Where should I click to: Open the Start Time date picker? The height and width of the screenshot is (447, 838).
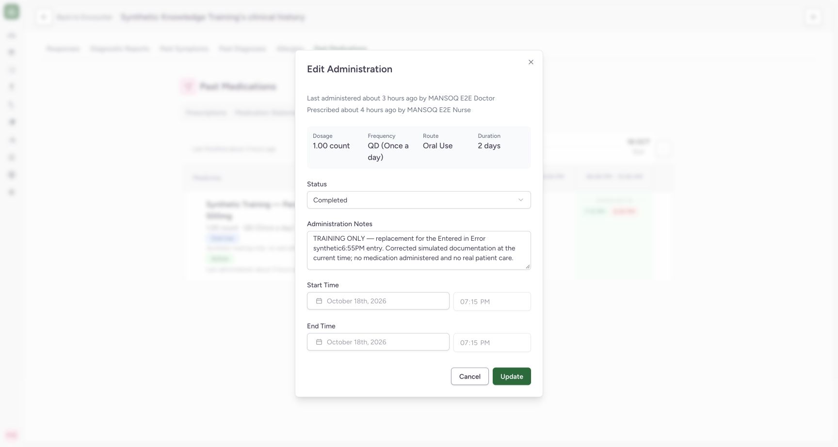378,301
